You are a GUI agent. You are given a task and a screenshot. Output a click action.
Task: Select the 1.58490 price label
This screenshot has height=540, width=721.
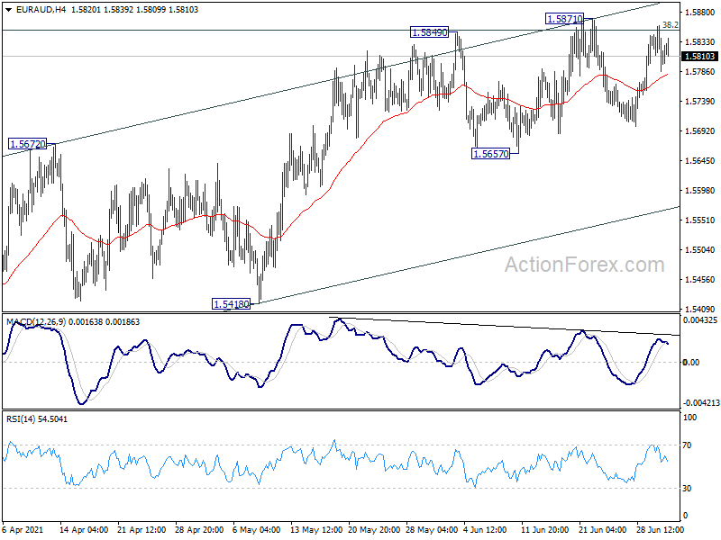pyautogui.click(x=430, y=32)
